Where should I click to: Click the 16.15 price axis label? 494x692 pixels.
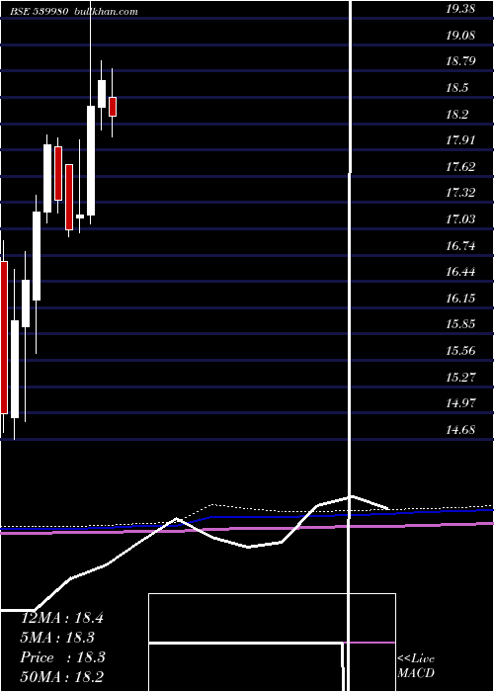pyautogui.click(x=460, y=298)
